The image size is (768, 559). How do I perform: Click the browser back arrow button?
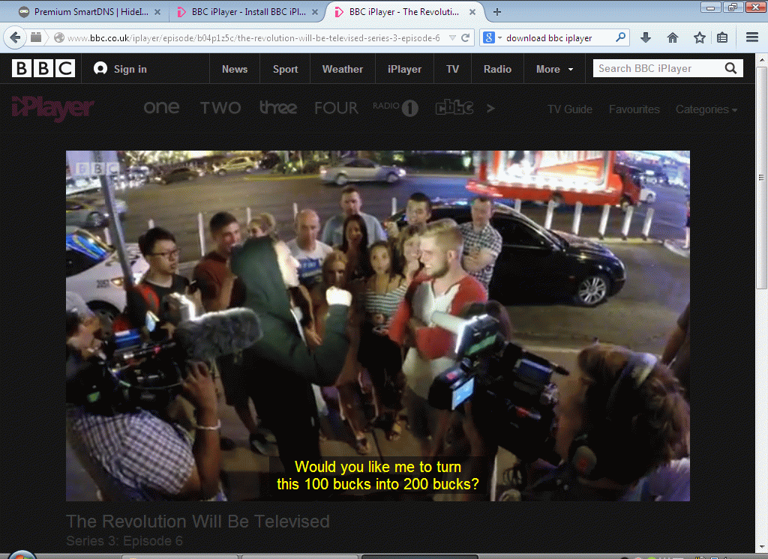coord(15,37)
